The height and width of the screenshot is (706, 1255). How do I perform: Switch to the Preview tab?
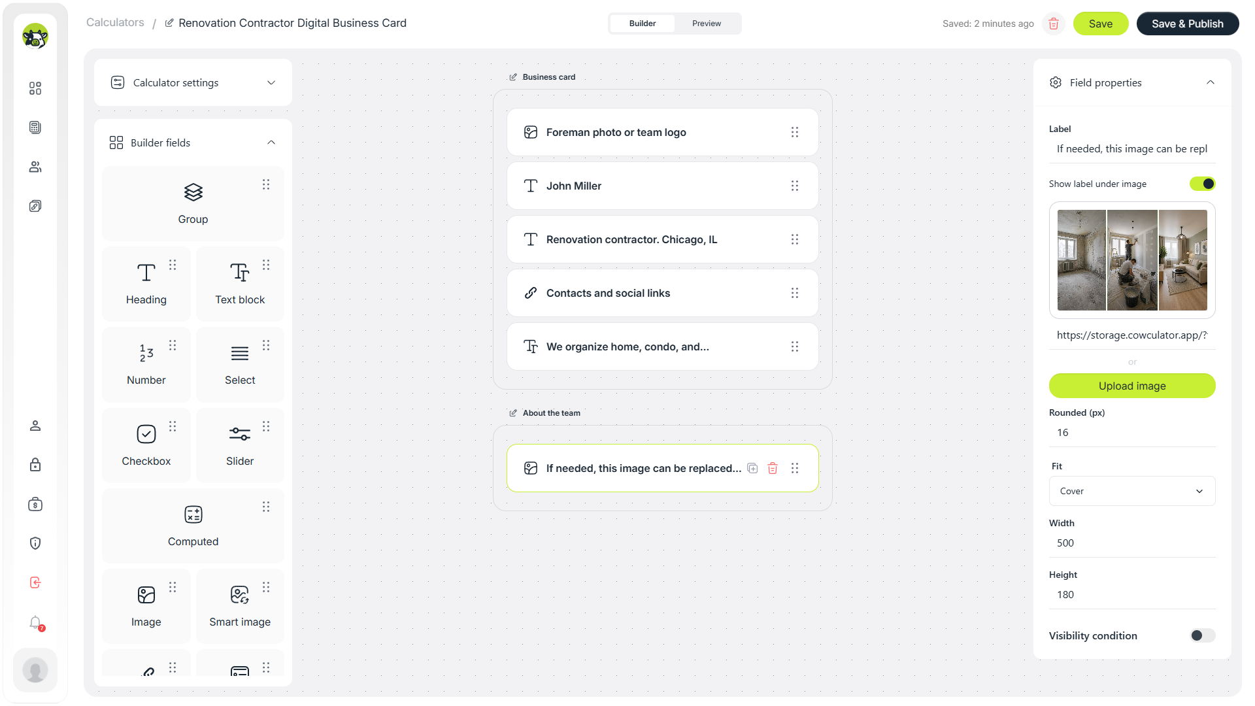point(707,24)
